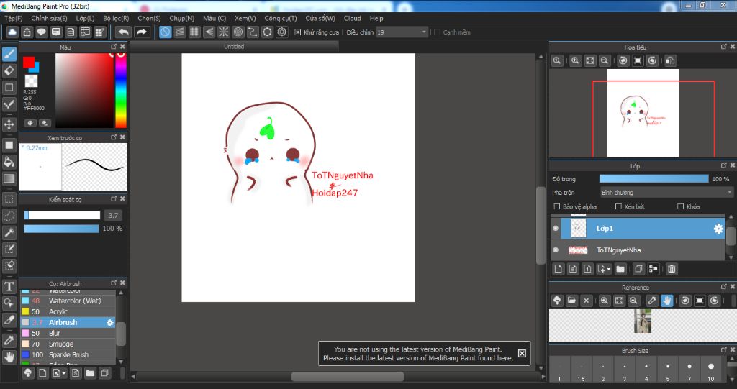Adjust the Độ trong opacity slider

pos(654,178)
